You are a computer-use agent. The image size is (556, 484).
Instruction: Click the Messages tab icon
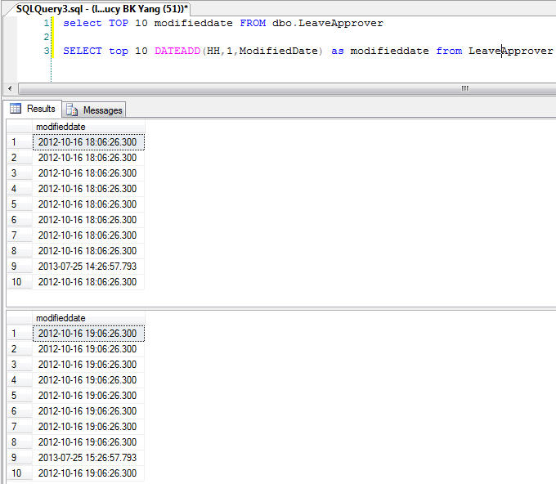pos(72,110)
